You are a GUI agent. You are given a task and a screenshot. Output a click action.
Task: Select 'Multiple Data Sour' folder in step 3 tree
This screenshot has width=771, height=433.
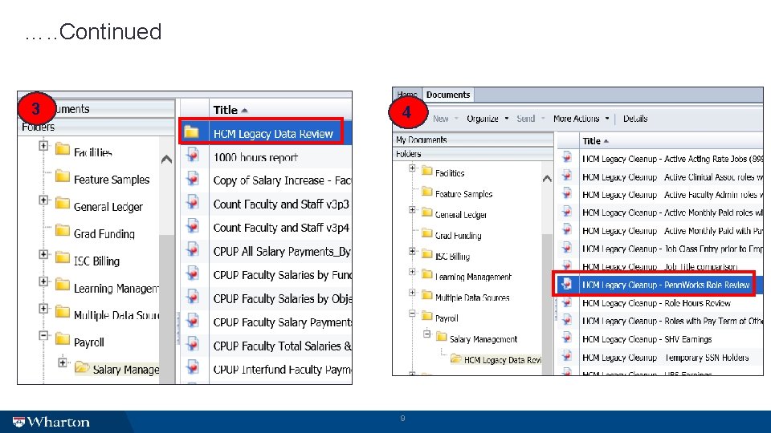(116, 316)
